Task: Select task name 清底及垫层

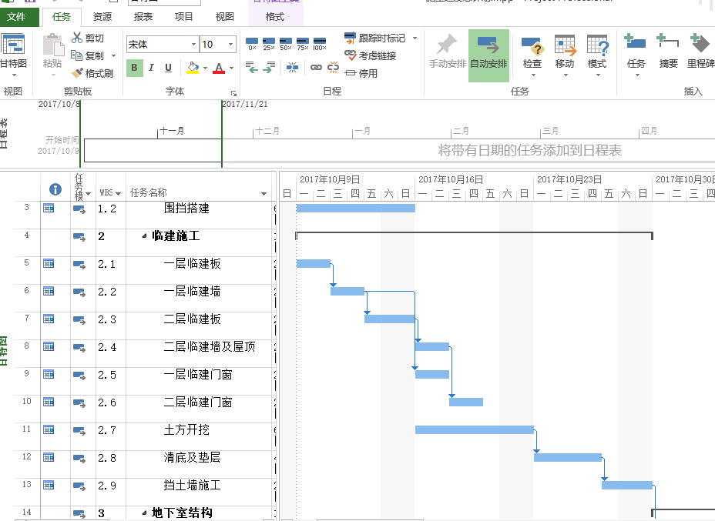Action: click(192, 457)
